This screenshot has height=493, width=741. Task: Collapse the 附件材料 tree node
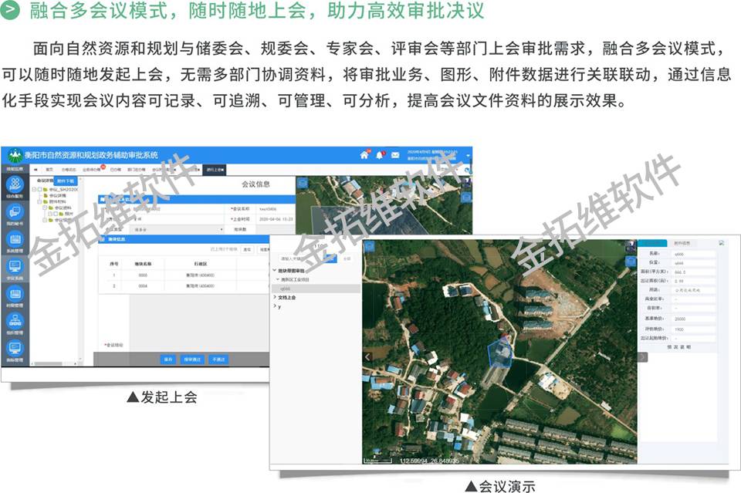pyautogui.click(x=39, y=201)
